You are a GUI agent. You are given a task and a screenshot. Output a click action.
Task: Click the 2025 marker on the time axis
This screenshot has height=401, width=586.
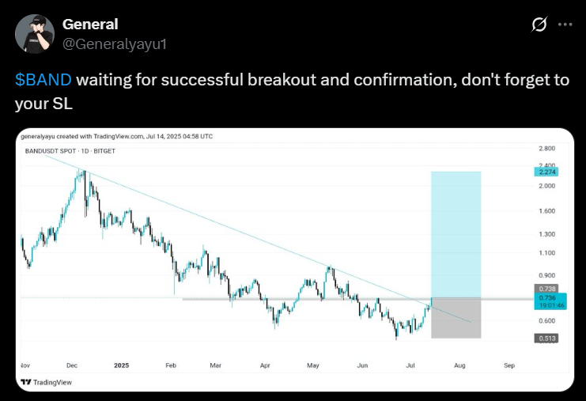point(121,366)
